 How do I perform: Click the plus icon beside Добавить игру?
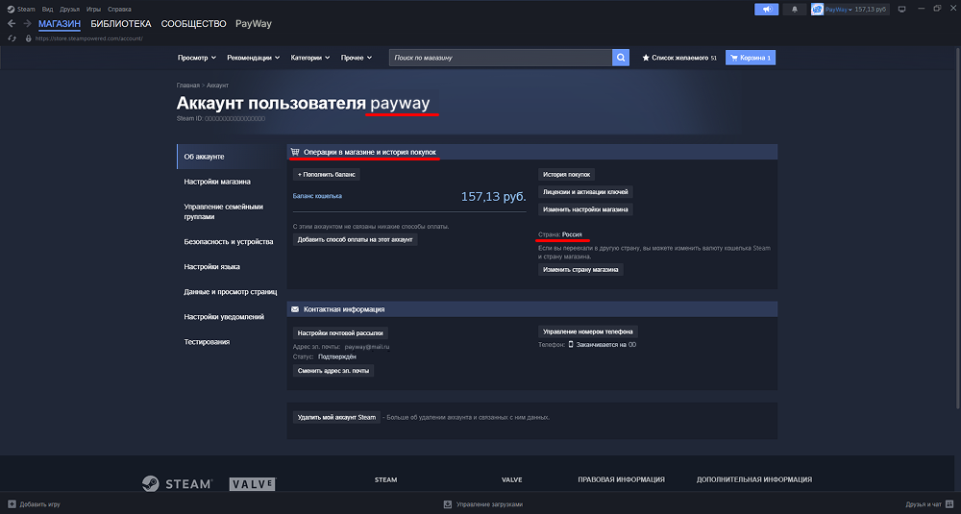[x=12, y=504]
